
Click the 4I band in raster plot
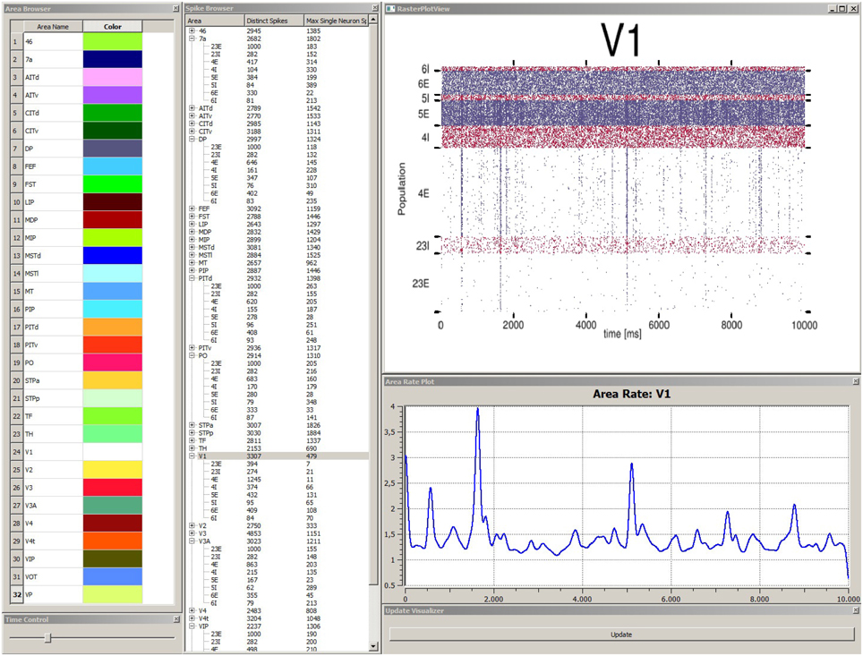[x=622, y=137]
